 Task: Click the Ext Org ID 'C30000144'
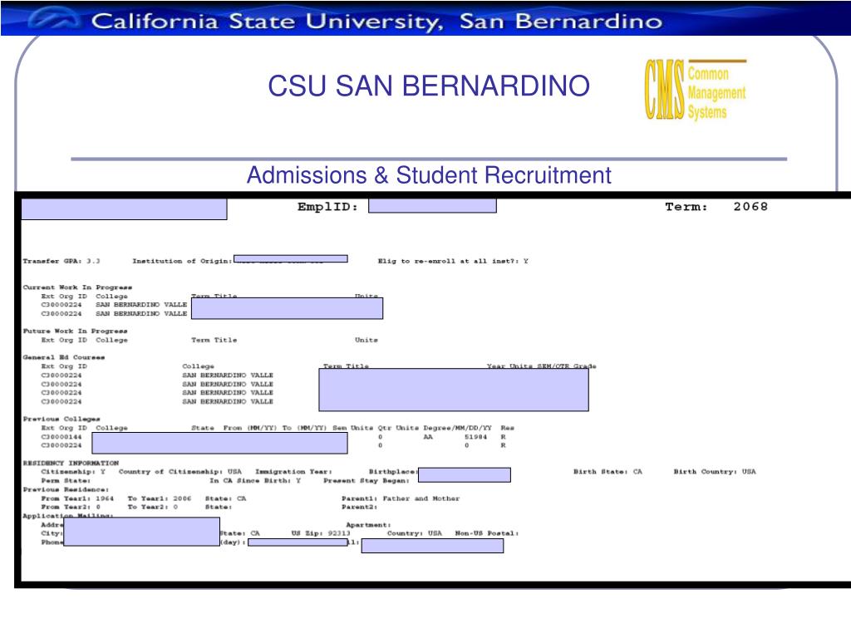[x=61, y=437]
